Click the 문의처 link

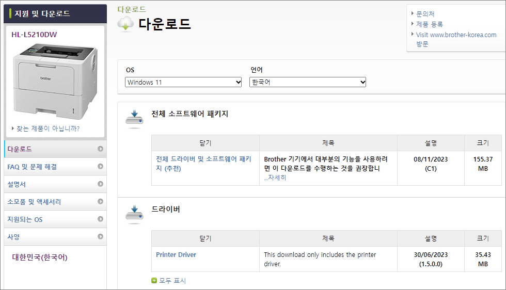pyautogui.click(x=425, y=14)
